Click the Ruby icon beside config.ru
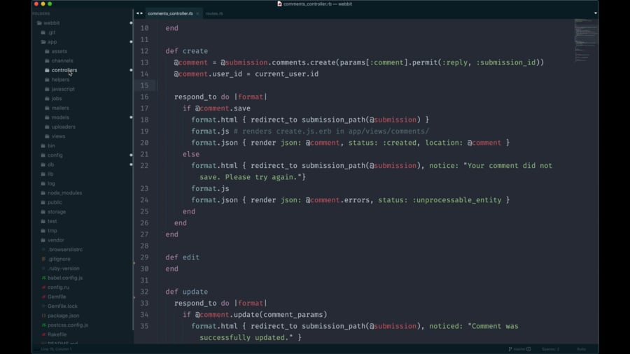This screenshot has height=354, width=630. point(43,288)
